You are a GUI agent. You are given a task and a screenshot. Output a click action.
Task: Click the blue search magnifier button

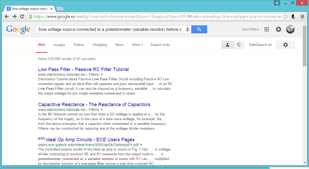(x=199, y=29)
